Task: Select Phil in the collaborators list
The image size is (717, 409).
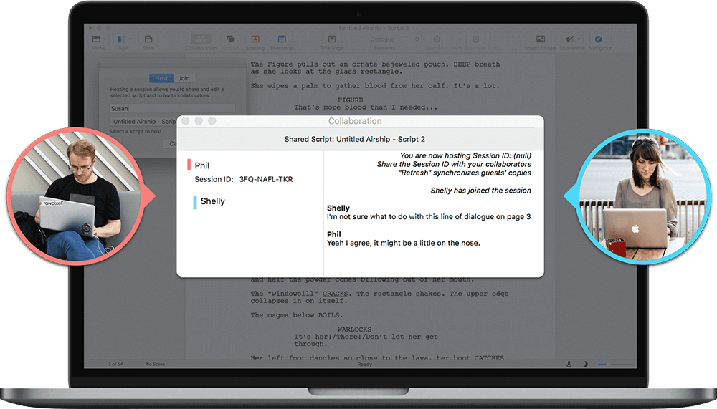Action: [202, 165]
